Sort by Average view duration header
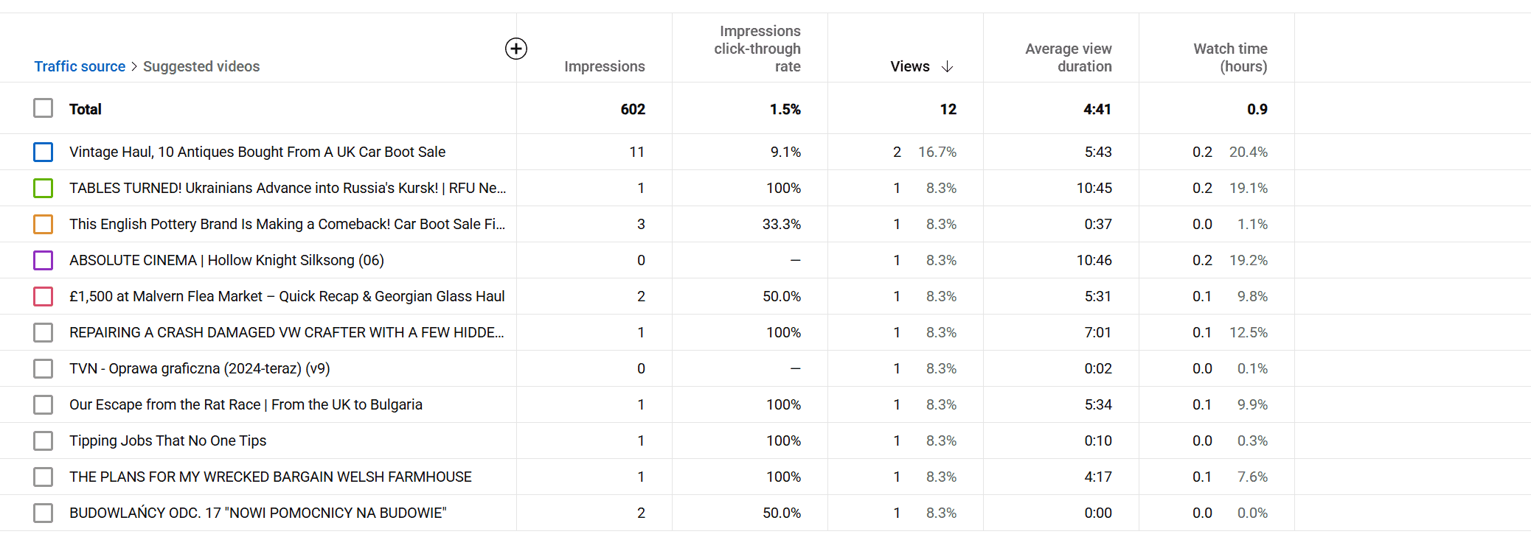Image resolution: width=1531 pixels, height=551 pixels. point(1068,57)
